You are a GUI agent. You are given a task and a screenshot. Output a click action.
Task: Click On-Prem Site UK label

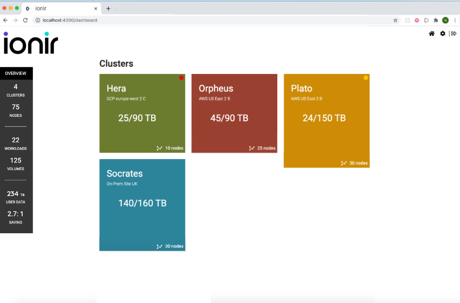tap(122, 184)
